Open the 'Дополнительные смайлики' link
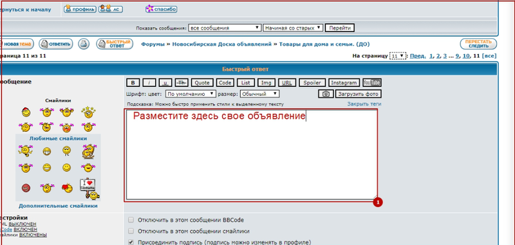Viewport: 515px width, 245px height. [58, 206]
